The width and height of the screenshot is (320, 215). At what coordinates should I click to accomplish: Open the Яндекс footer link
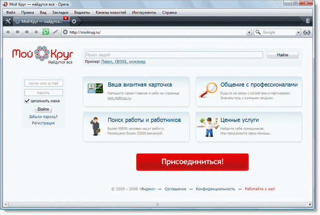click(148, 189)
